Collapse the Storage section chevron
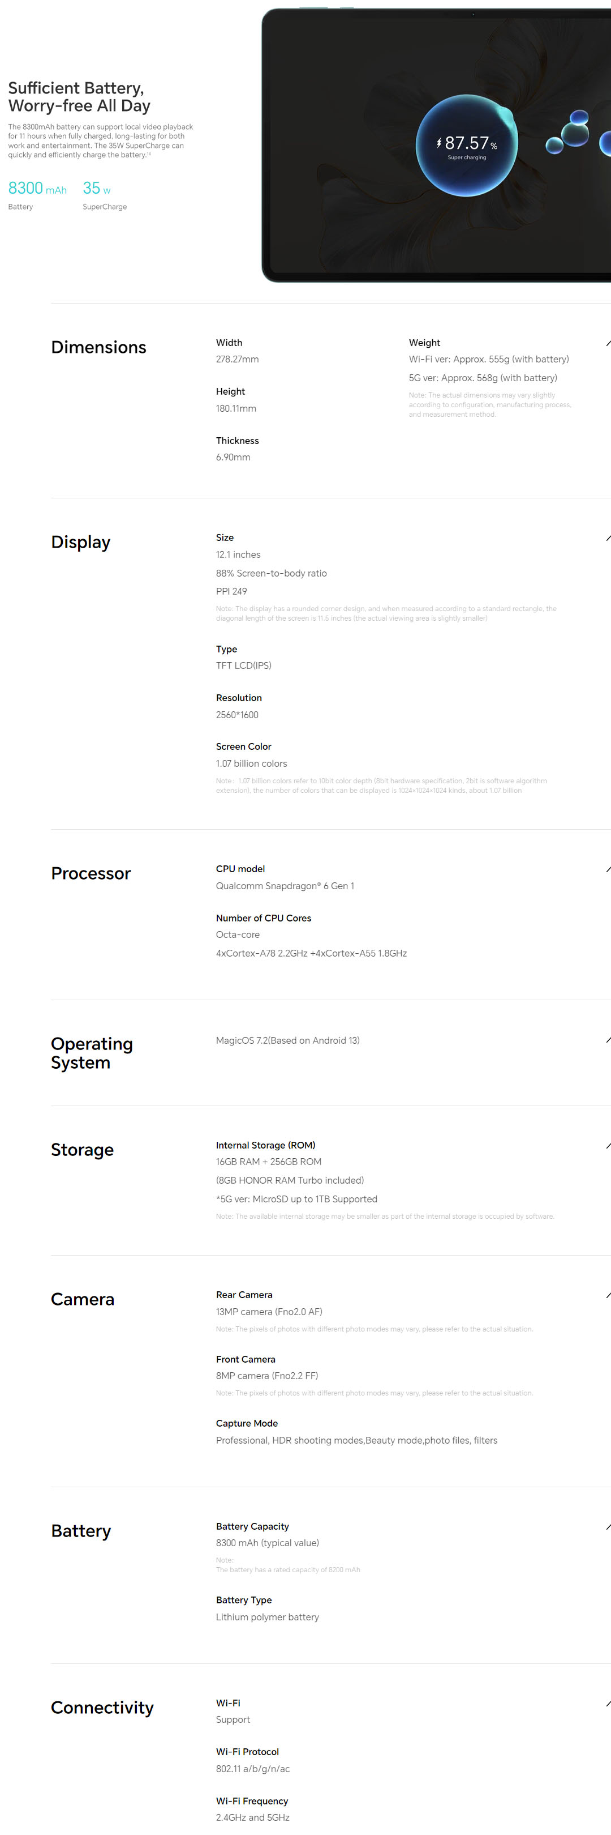 pos(608,1146)
